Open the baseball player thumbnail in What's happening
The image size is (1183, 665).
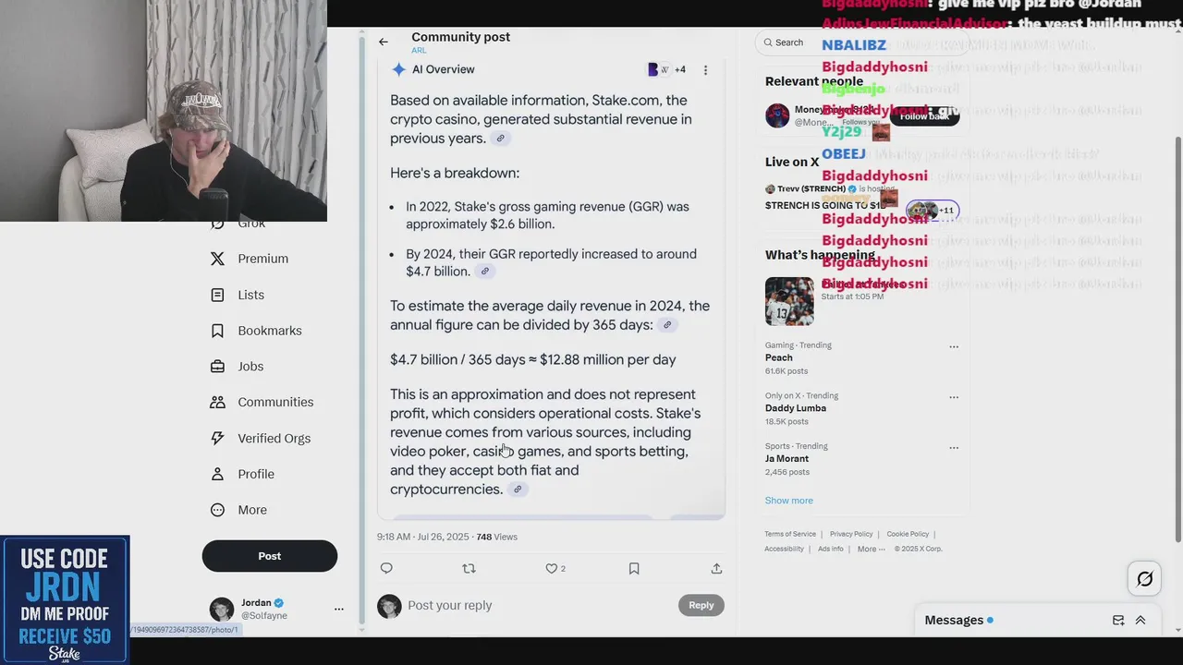tap(789, 301)
